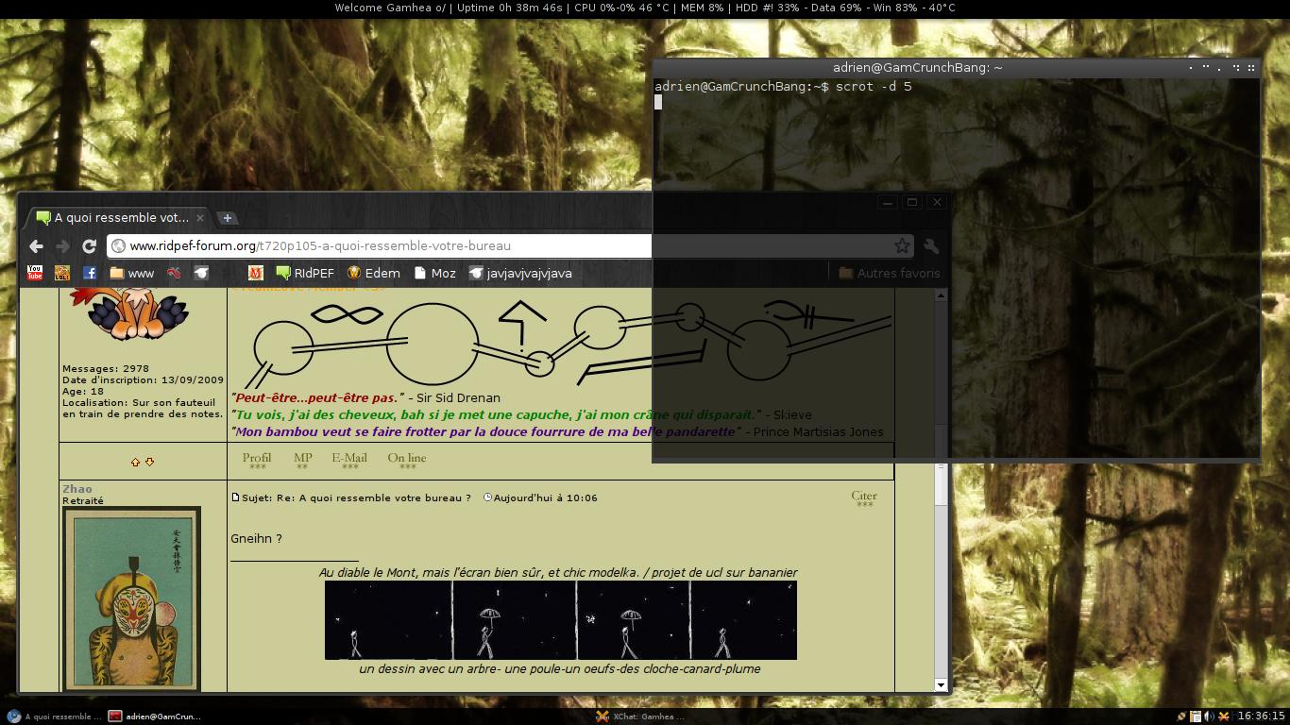The image size is (1290, 725).
Task: Jump up using the orange up arrow
Action: point(135,462)
